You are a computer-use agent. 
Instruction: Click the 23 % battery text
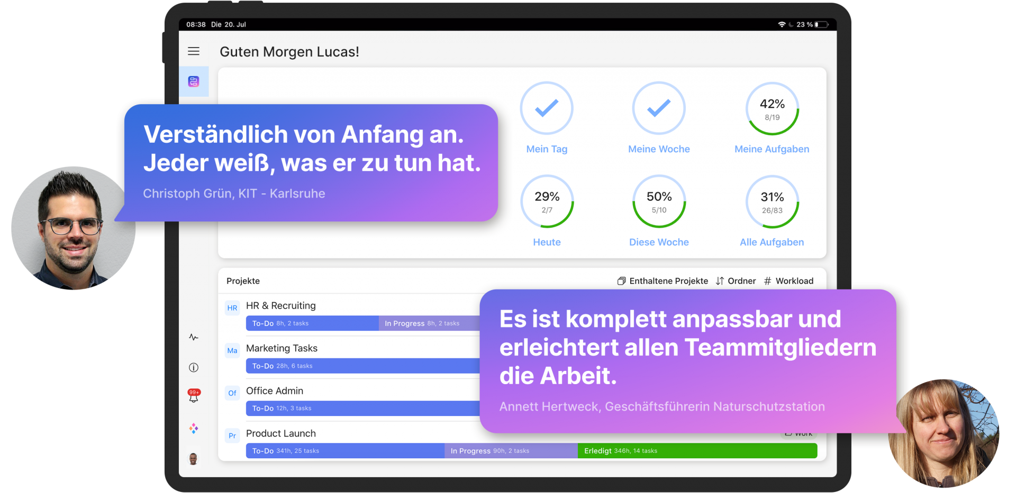click(804, 24)
